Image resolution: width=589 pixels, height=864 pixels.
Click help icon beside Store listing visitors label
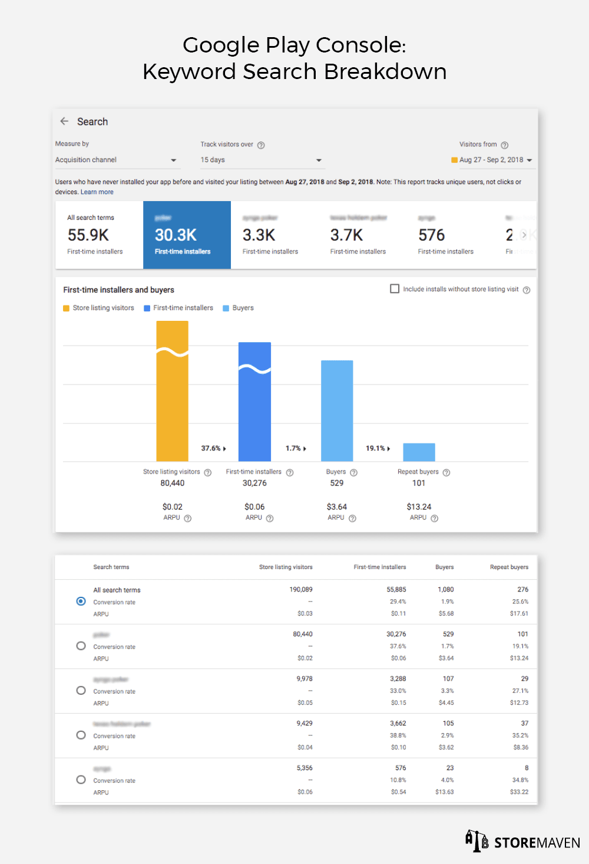[x=208, y=472]
